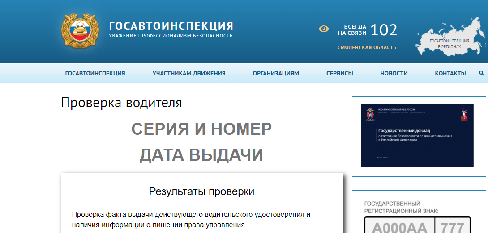Expand the СЕРВИСЫ menu
488x233 pixels.
coord(339,73)
